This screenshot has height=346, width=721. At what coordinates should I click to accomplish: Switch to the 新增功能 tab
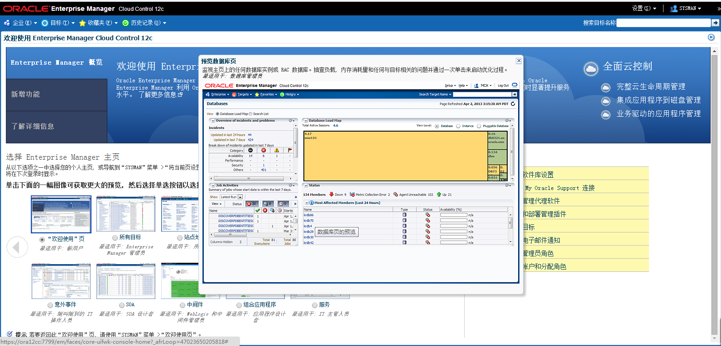click(x=57, y=95)
